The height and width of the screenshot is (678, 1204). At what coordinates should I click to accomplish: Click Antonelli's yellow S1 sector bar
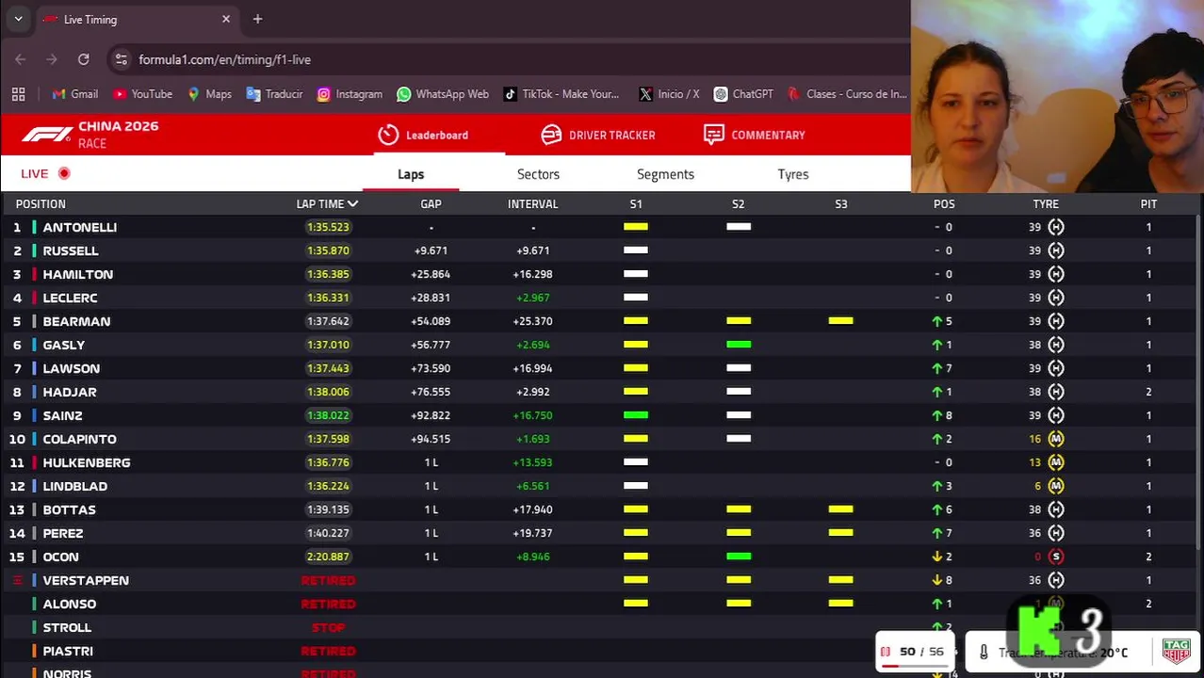636,227
